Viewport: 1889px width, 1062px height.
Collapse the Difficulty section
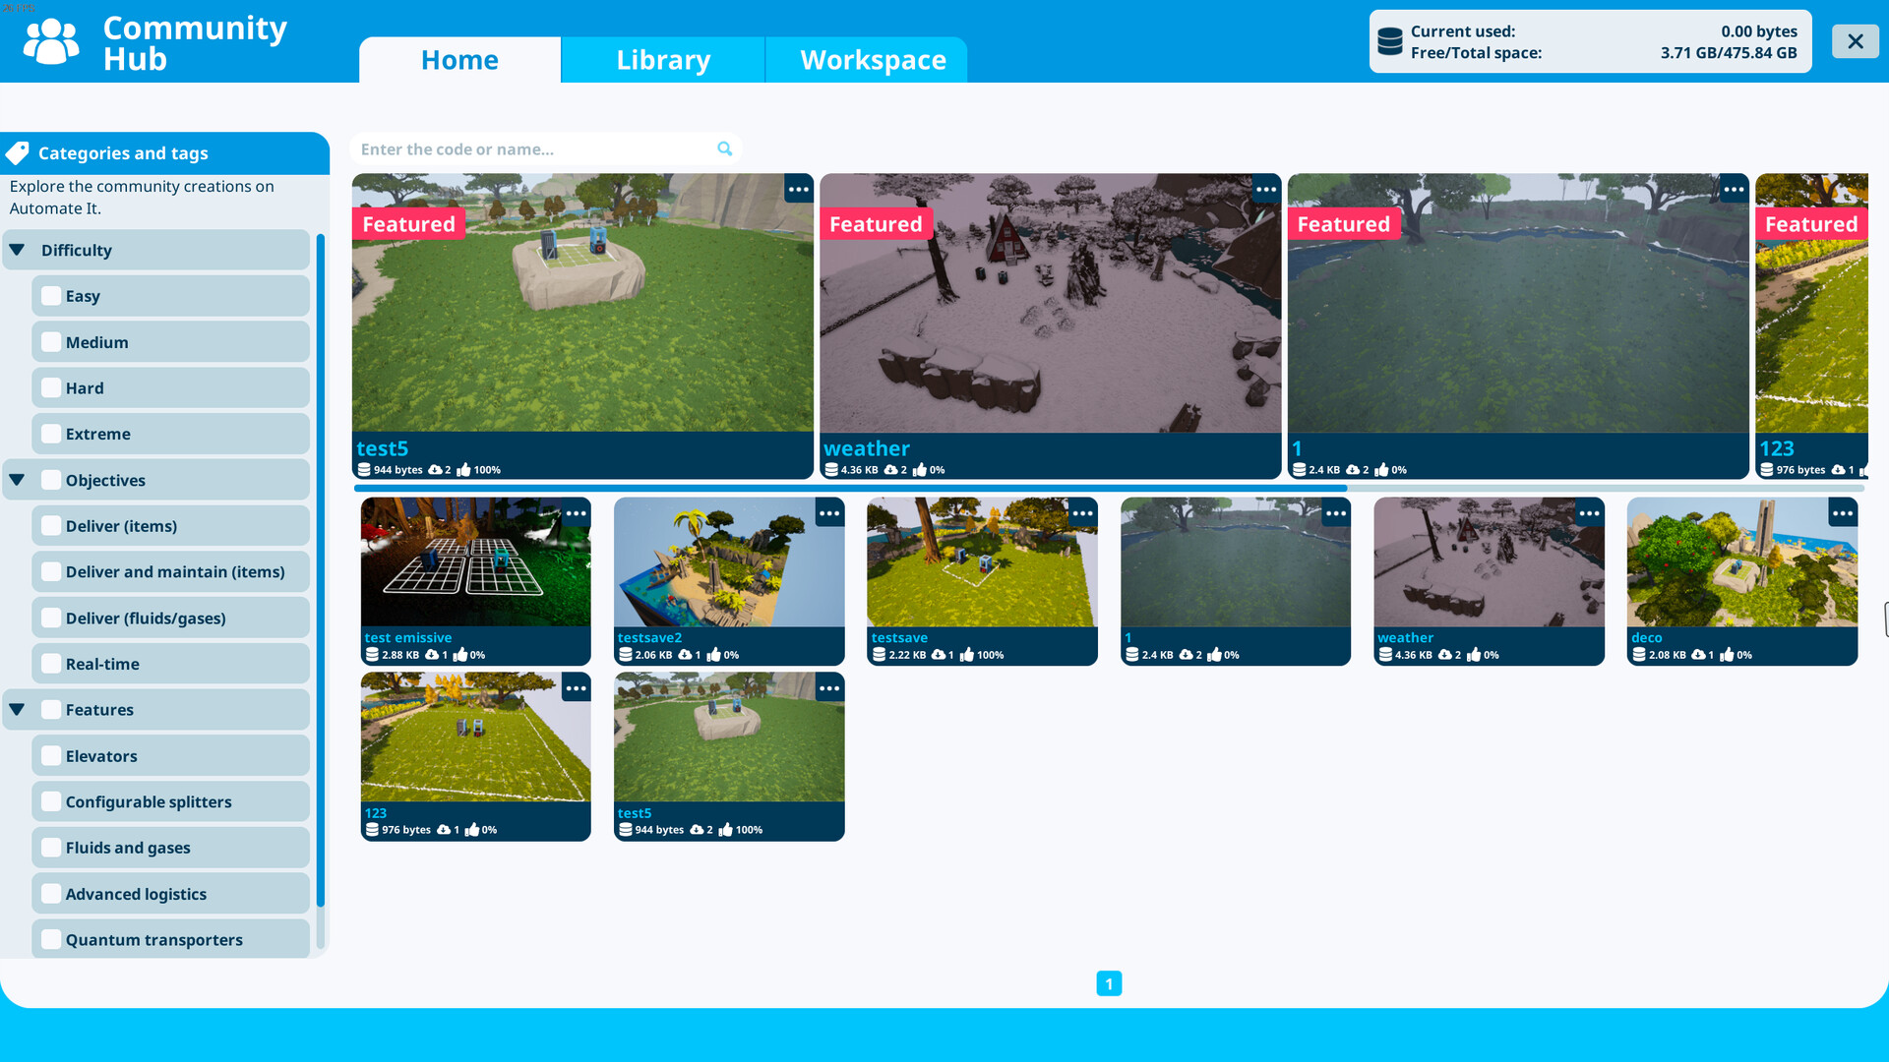pos(17,249)
